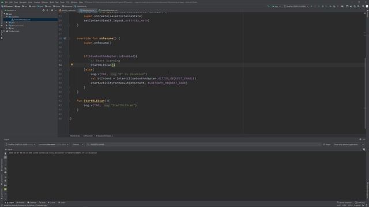Screen dimensions: 369x207
Task: Open the TODO tool window tab
Action: (x=62, y=202)
